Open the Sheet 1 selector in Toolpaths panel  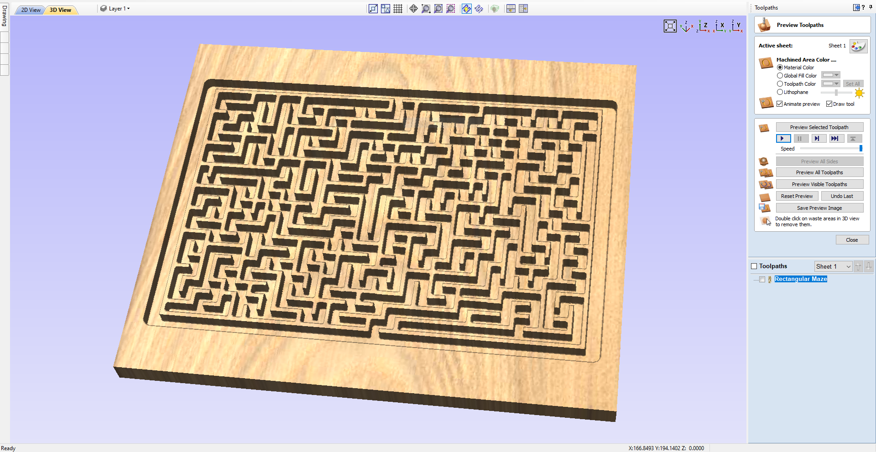833,266
